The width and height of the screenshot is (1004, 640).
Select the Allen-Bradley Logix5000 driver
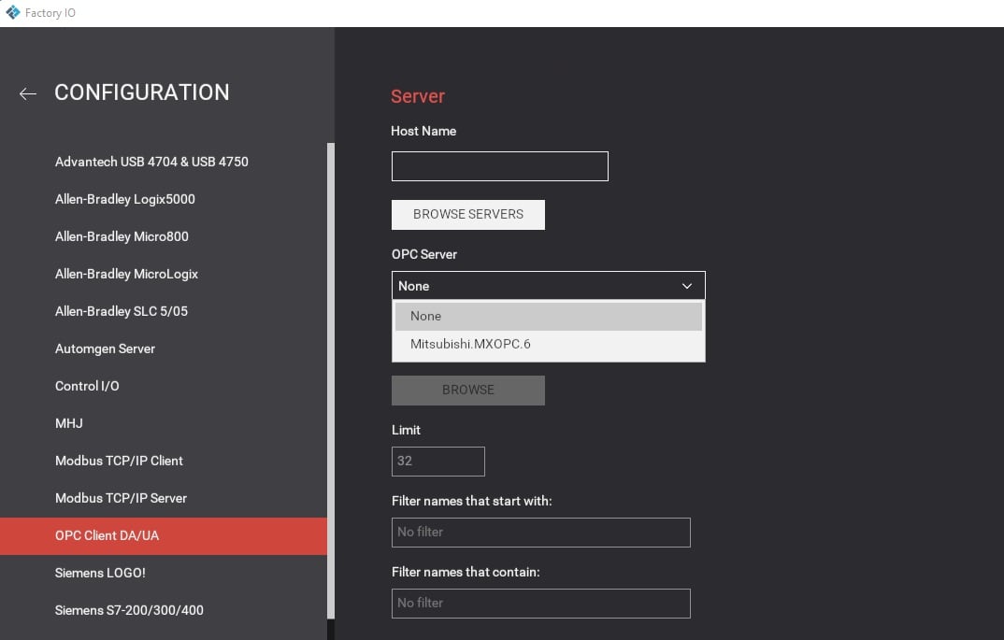pos(124,199)
